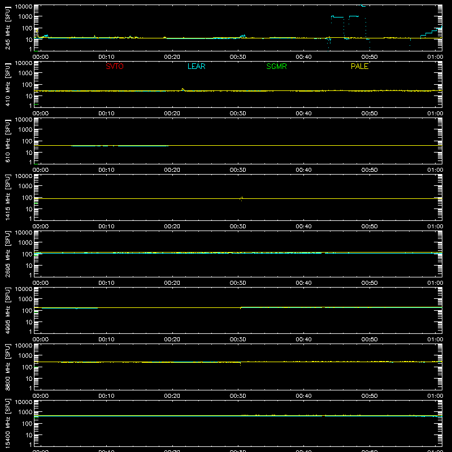Click the 00:50 time label under 1415 MHz plot

point(370,227)
